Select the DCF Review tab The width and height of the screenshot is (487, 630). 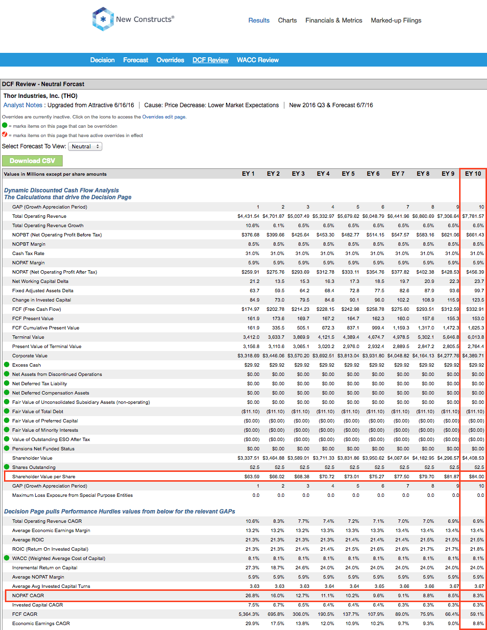[210, 60]
